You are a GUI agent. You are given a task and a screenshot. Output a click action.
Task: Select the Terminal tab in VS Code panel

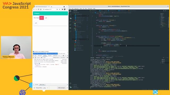pyautogui.click(x=92, y=58)
